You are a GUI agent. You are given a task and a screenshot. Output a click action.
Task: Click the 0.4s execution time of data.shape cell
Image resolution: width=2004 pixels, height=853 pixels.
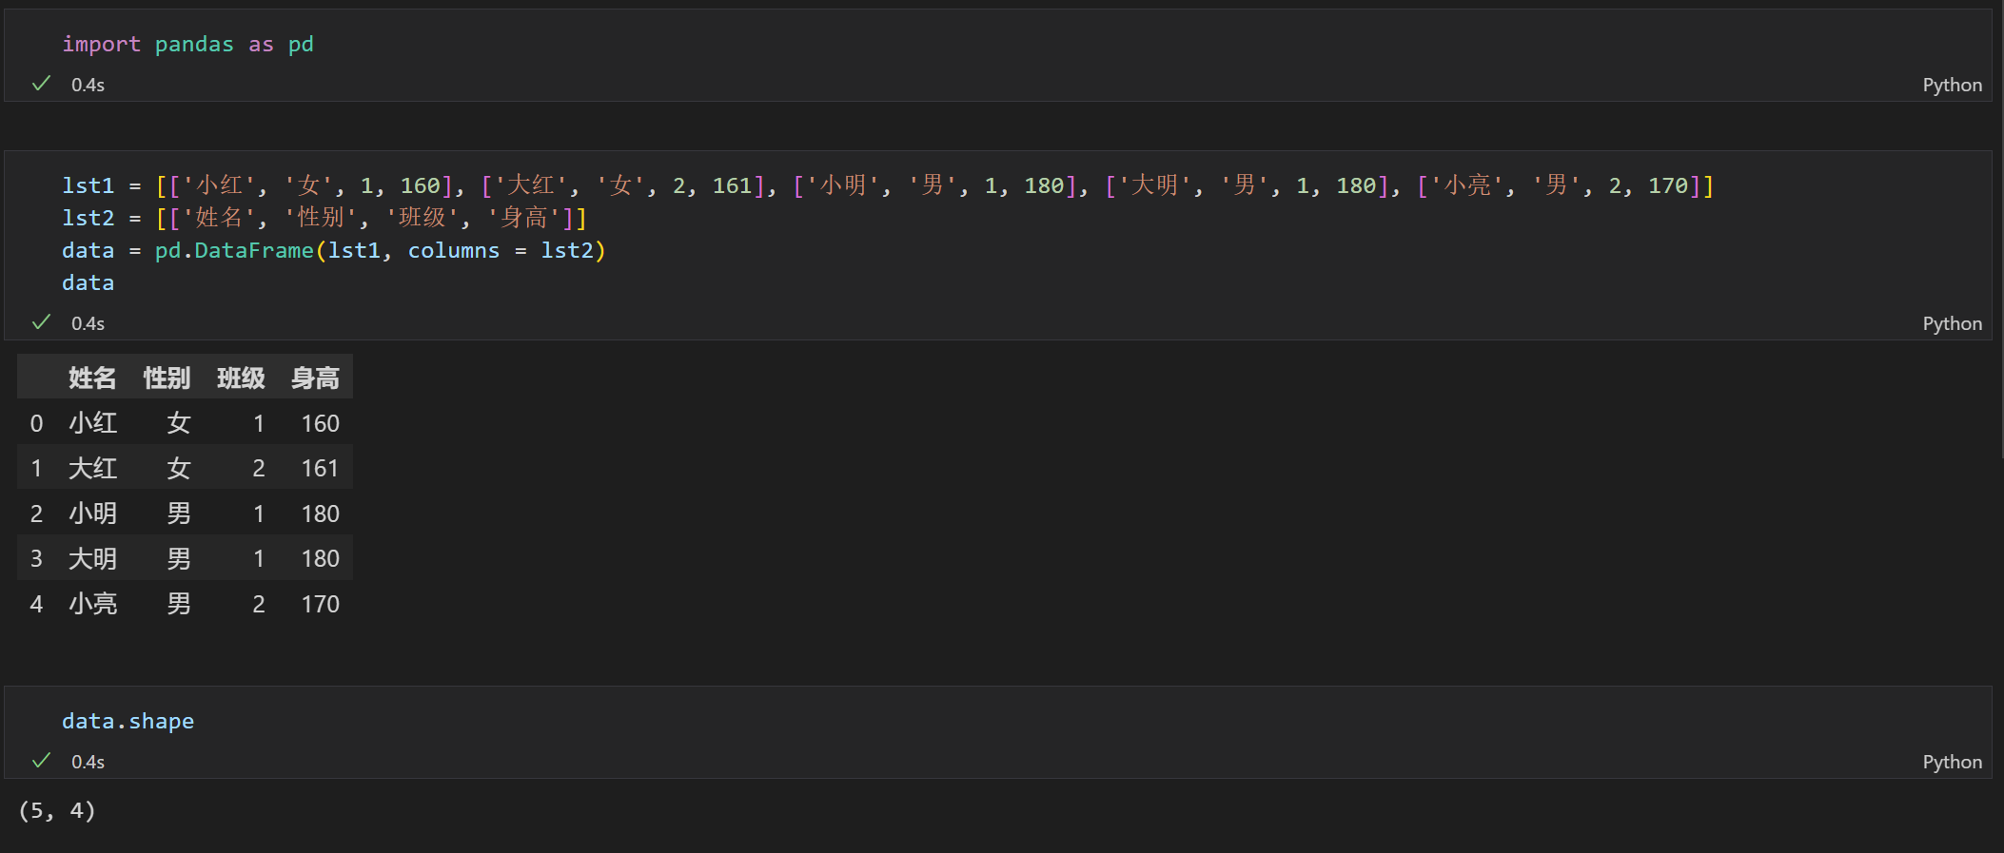click(x=88, y=762)
